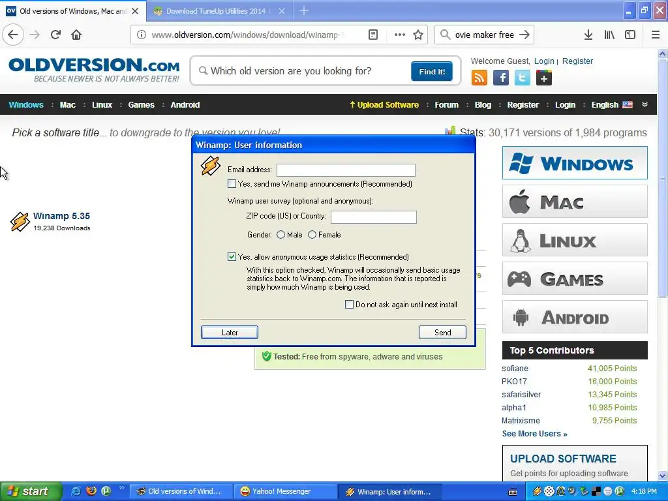Open Internet Explorer quick launch icon
Screen dimensions: 668x501
tap(76, 491)
